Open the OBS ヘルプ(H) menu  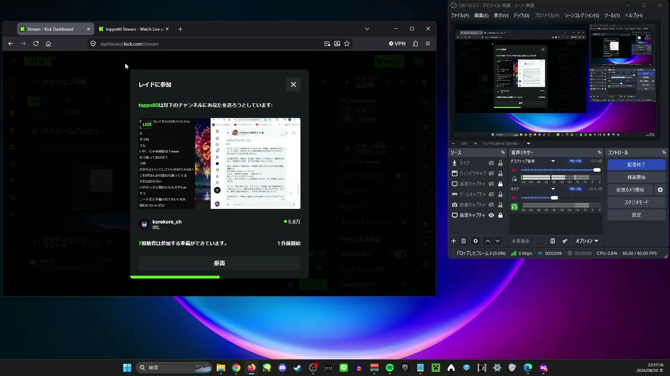633,16
